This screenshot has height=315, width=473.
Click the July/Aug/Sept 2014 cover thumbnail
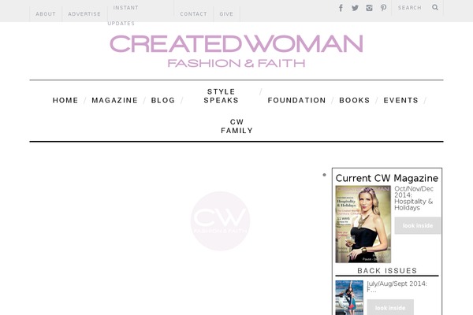tap(349, 298)
